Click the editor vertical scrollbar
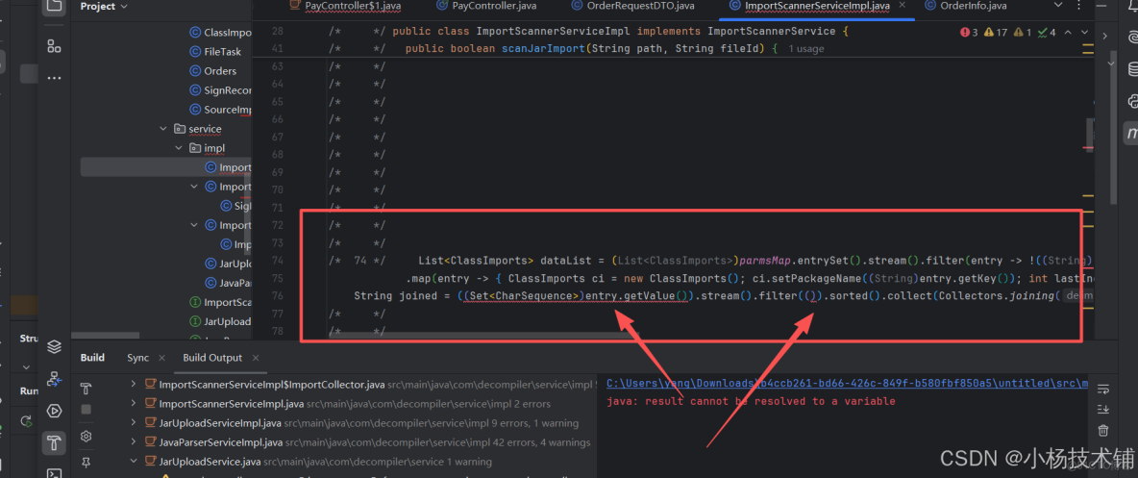 coord(1090,135)
